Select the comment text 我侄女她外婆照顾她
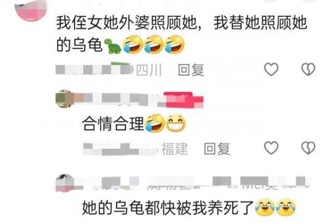Screen dimensions: 333x223 coord(127,23)
